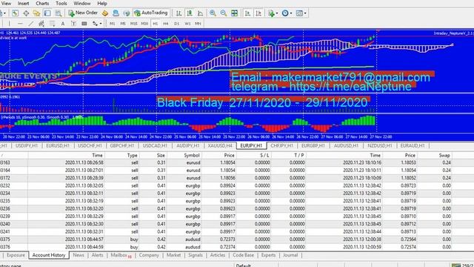The width and height of the screenshot is (474, 267).
Task: Open the Charts menu
Action: (42, 3)
